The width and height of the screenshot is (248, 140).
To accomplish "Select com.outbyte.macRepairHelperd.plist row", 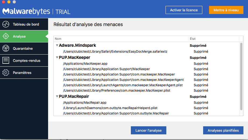I will pos(146,108).
